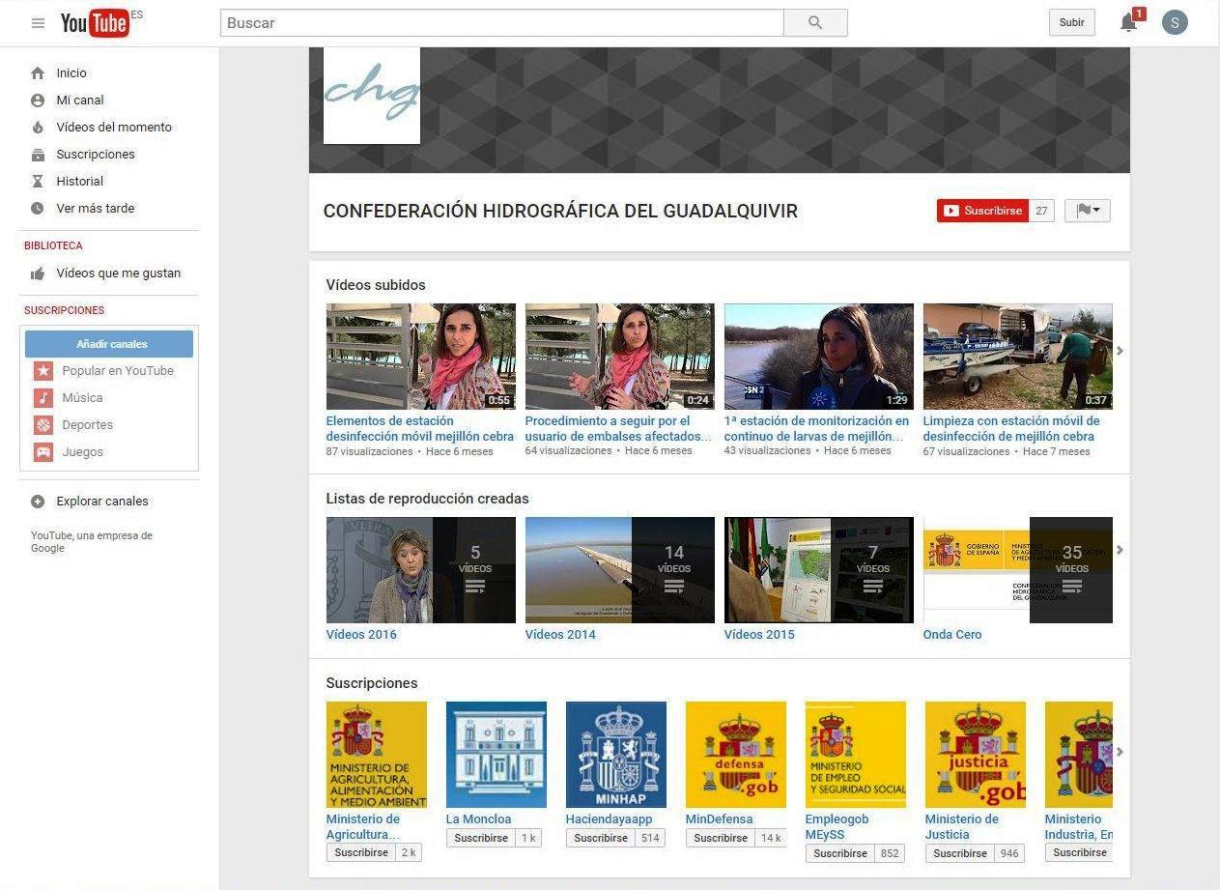Open video thumbnail with 1:29 duration
The height and width of the screenshot is (890, 1220).
pos(819,357)
